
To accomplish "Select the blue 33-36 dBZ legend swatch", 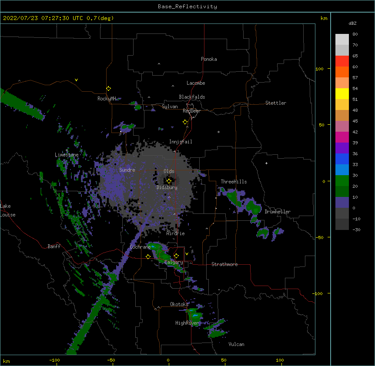I will (342, 159).
